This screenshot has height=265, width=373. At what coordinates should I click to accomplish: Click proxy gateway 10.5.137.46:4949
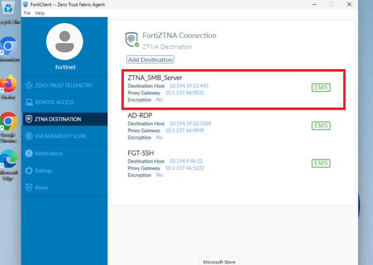click(x=185, y=131)
